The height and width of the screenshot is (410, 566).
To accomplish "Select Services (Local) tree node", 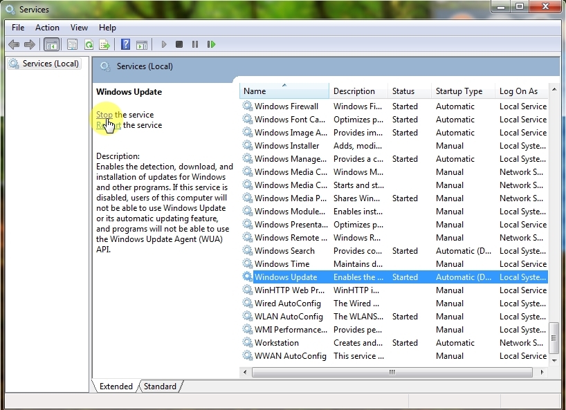I will pyautogui.click(x=44, y=64).
